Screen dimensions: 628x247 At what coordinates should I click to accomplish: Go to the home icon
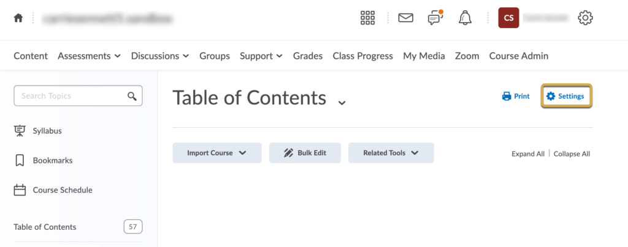18,18
